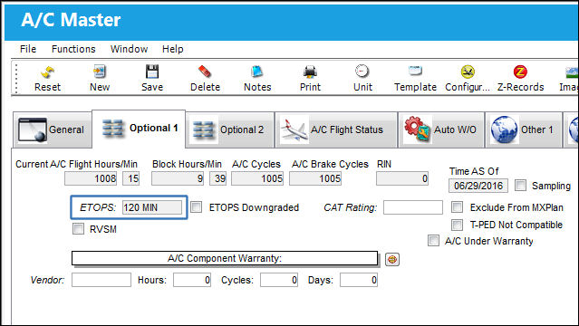579x326 pixels.
Task: Click the A/C Brake Cycles field
Action: [x=315, y=178]
